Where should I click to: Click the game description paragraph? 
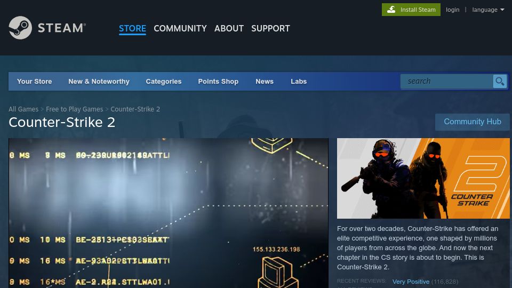(418, 248)
